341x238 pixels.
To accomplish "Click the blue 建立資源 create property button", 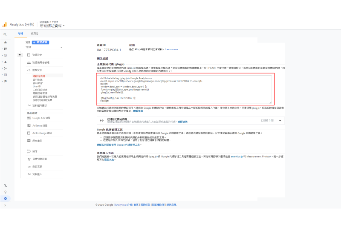I will point(40,42).
